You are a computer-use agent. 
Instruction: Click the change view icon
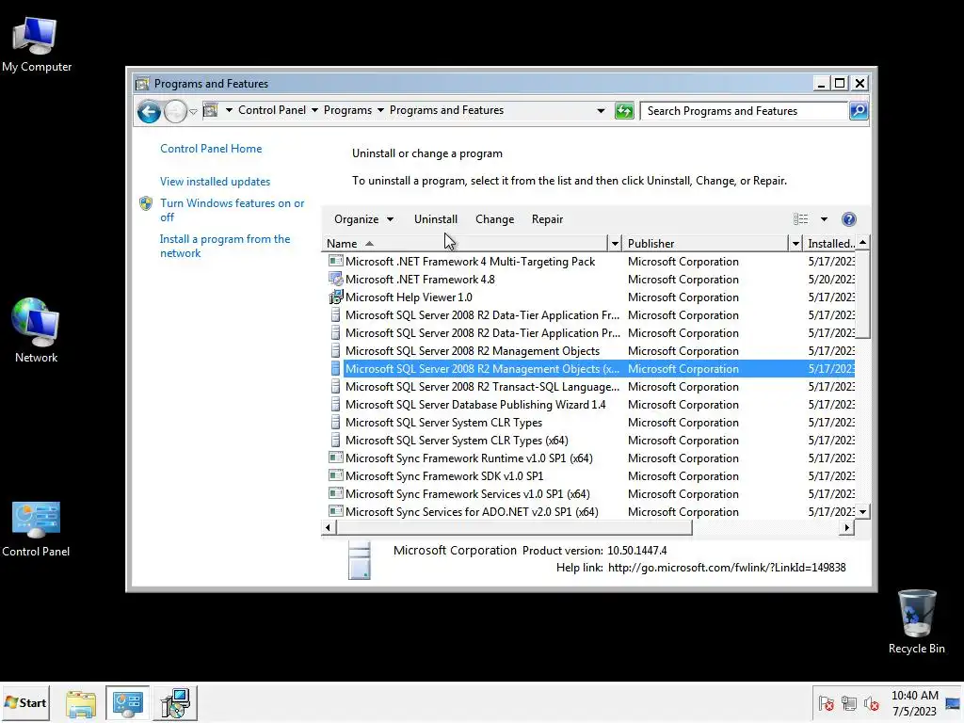tap(800, 219)
